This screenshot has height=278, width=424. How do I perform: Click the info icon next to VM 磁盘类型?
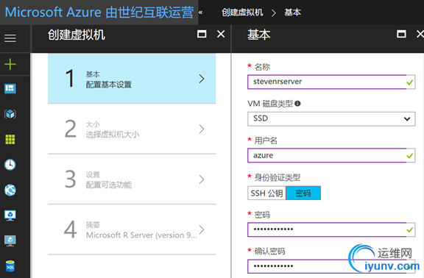[297, 104]
